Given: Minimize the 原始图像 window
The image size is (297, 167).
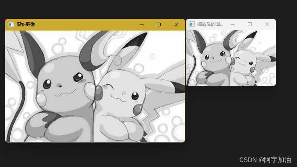Looking at the screenshot, I should [142, 25].
